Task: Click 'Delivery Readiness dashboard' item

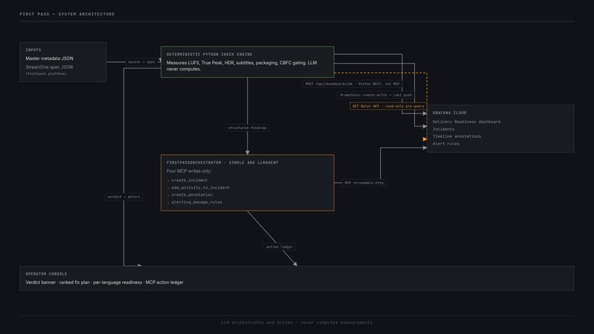Action: 467,122
